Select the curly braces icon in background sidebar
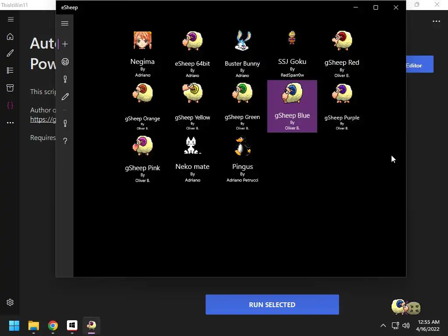Image resolution: width=448 pixels, height=336 pixels. pyautogui.click(x=10, y=105)
